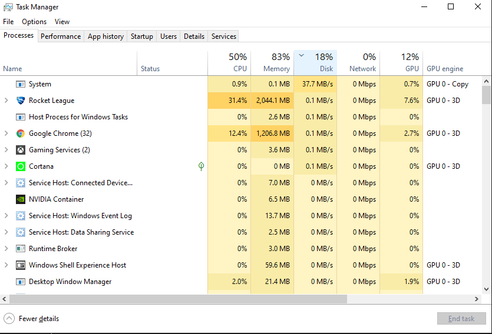
Task: Click the Host Process for Windows Tasks icon
Action: pyautogui.click(x=21, y=117)
